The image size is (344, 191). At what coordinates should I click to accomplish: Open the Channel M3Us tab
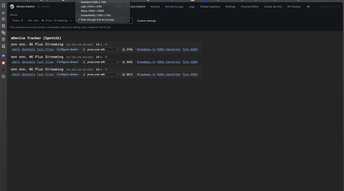point(250,6)
